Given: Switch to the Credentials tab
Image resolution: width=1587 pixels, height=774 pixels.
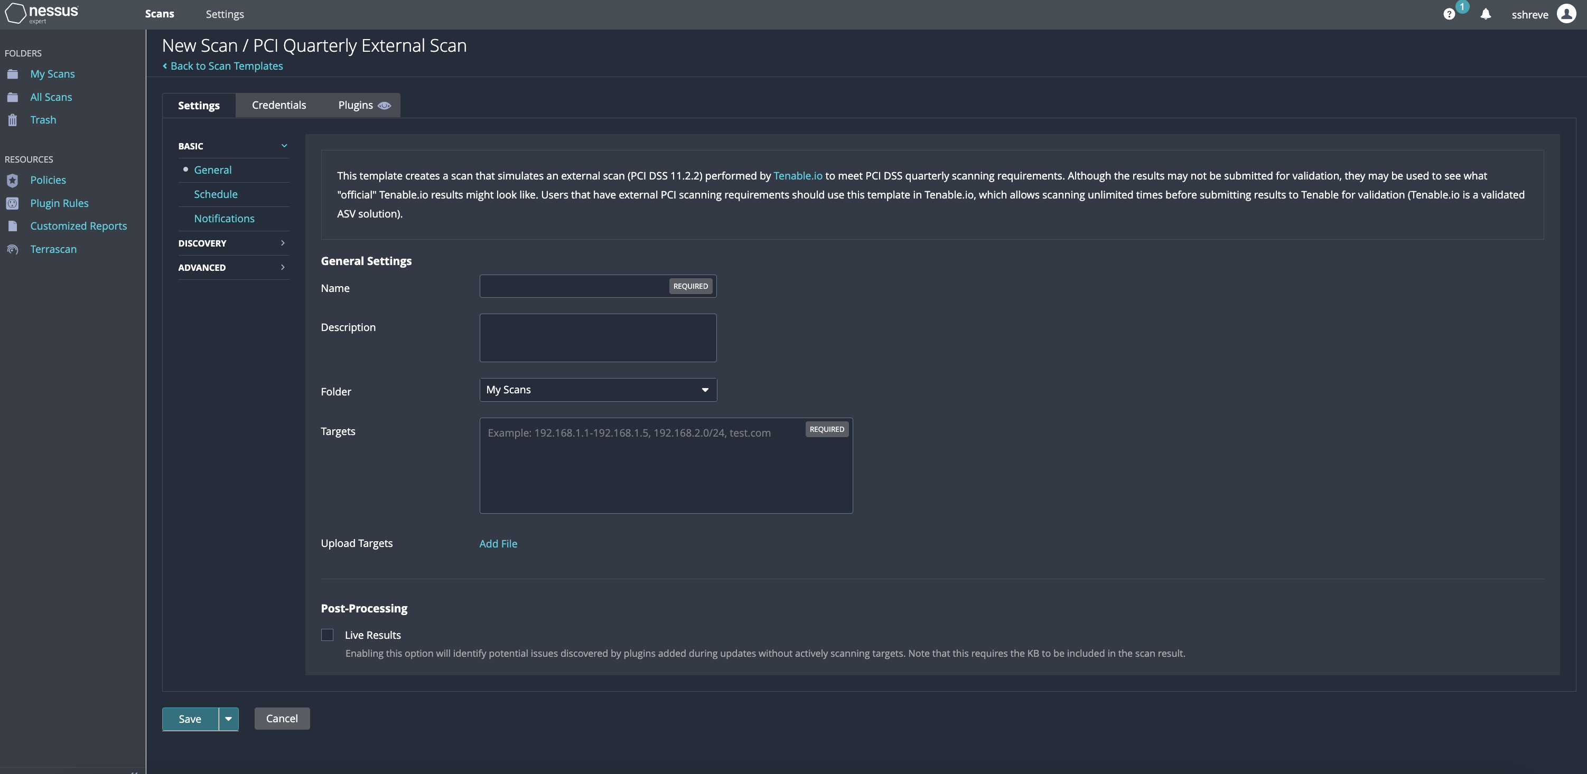Looking at the screenshot, I should 278,105.
